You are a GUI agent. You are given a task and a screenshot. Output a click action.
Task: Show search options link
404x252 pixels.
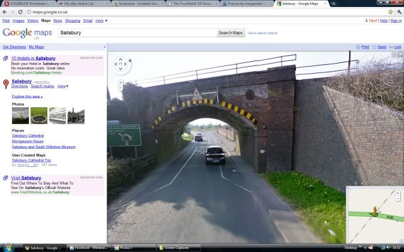pos(263,33)
